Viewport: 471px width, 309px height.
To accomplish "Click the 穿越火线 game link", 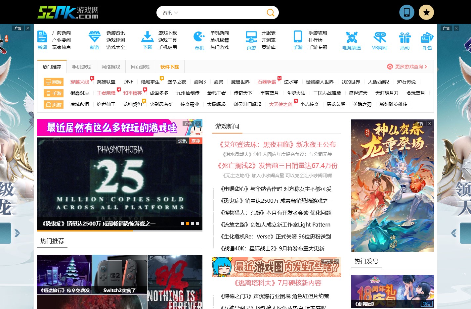I will [x=80, y=82].
